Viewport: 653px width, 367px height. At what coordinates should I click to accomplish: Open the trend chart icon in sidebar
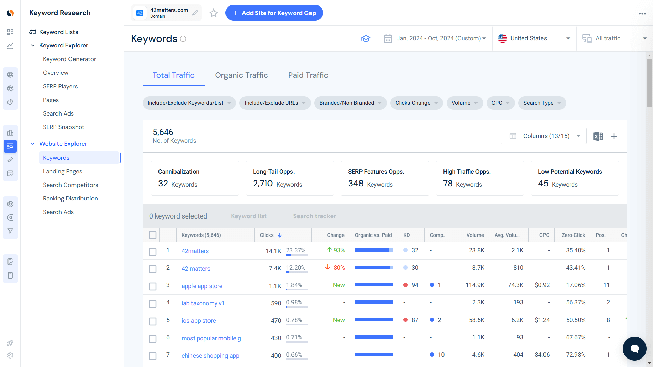coord(10,46)
